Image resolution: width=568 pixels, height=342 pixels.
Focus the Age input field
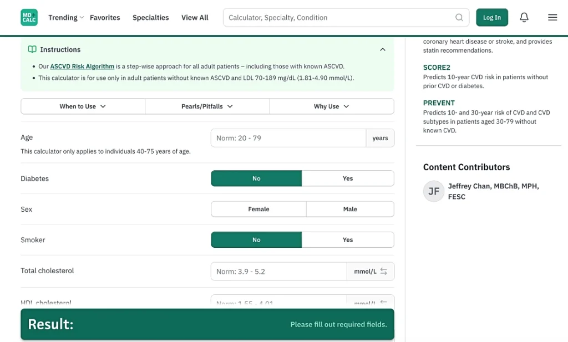[x=288, y=138]
